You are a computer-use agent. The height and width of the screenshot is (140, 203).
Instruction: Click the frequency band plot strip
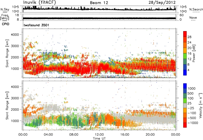pos(99,17)
